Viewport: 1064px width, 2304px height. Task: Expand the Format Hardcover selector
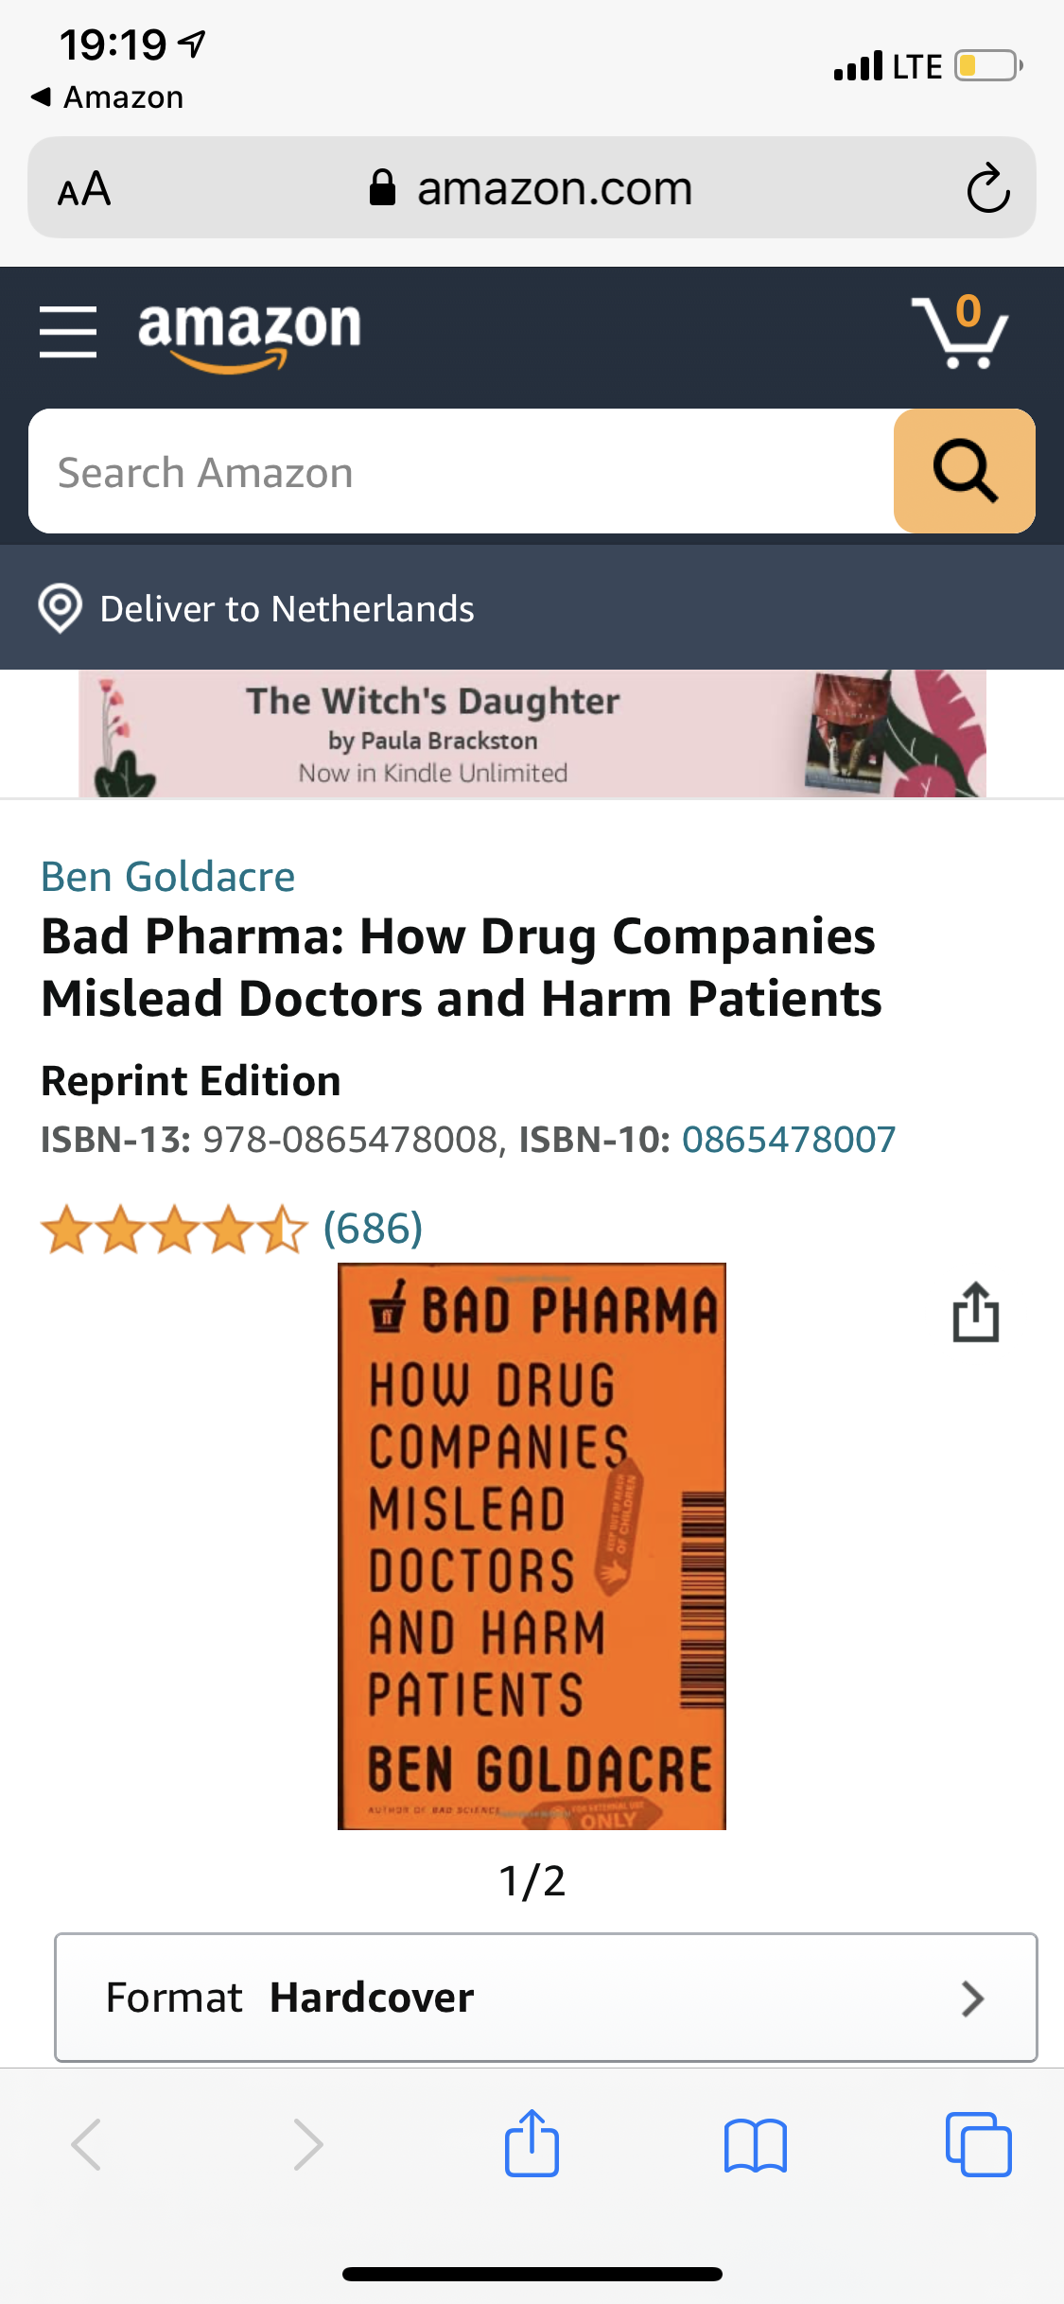click(546, 1997)
